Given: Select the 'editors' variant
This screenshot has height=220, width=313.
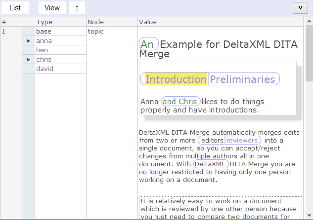Looking at the screenshot, I should point(212,140).
